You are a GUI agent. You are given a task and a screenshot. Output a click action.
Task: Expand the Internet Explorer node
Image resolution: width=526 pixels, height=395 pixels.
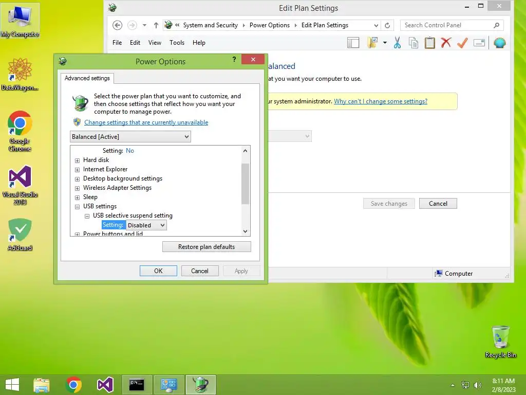click(77, 170)
